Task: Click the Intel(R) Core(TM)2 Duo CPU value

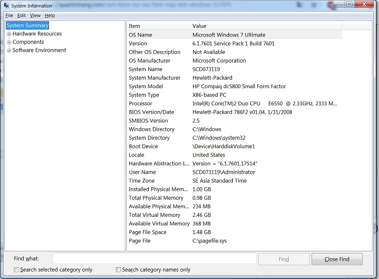Action: click(265, 103)
